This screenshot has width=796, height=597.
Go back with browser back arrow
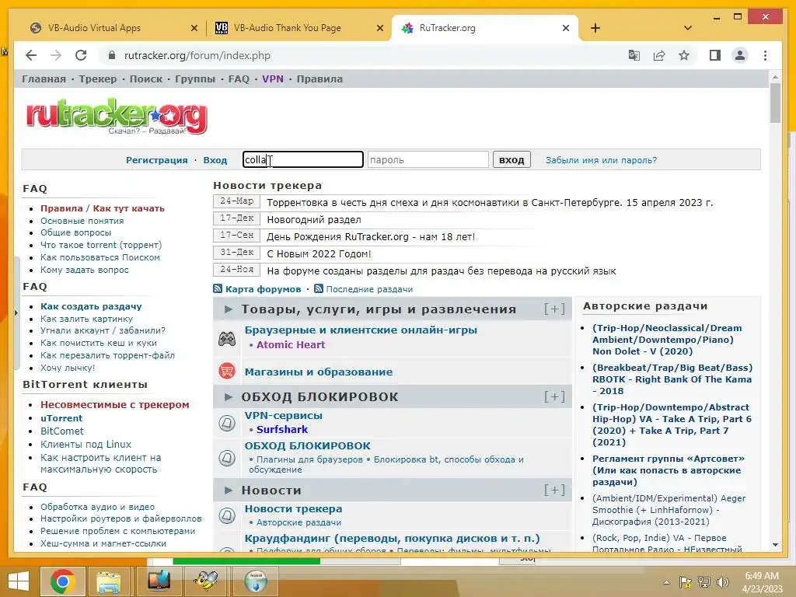tap(31, 55)
